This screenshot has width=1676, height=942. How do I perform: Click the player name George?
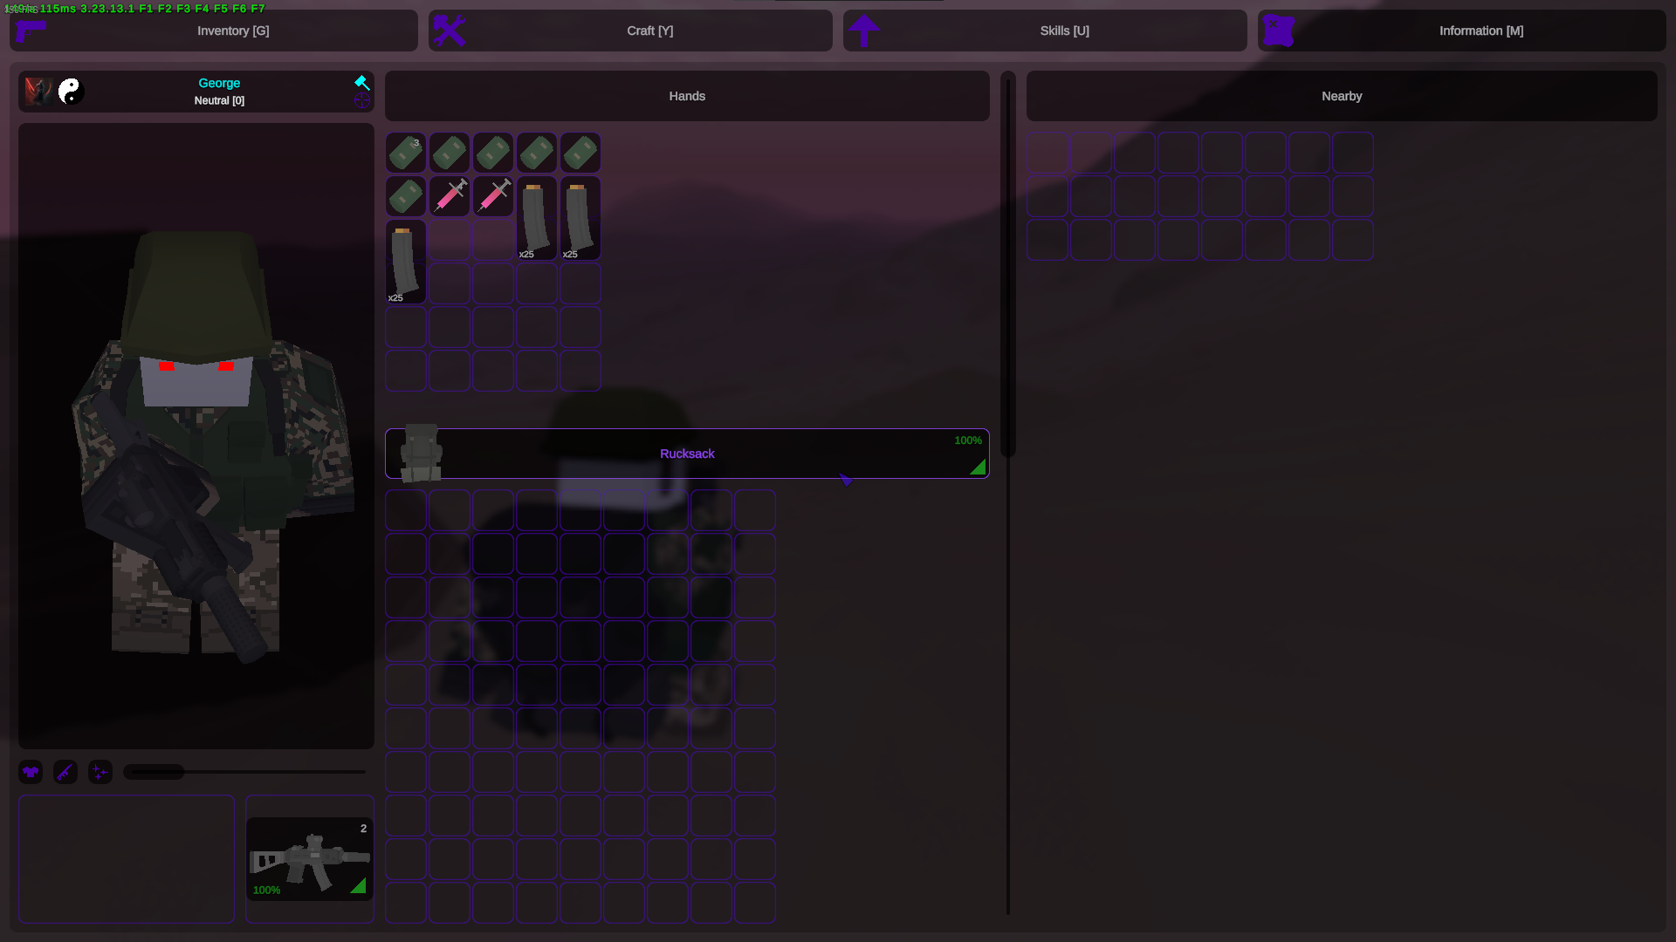pos(219,83)
